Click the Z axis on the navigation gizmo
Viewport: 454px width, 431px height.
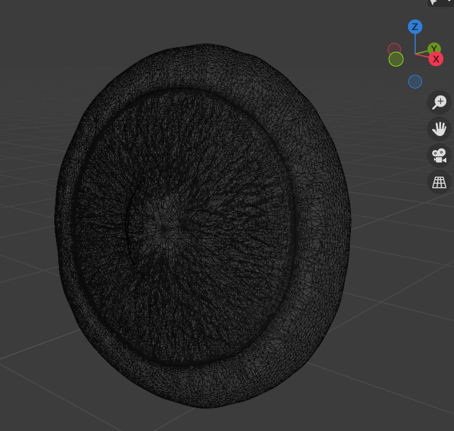[415, 27]
